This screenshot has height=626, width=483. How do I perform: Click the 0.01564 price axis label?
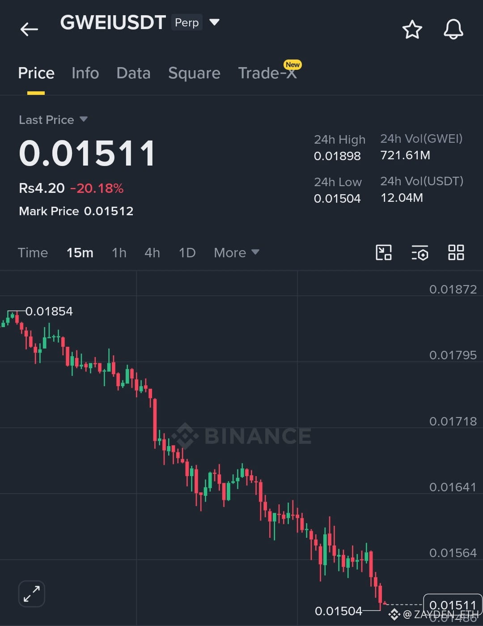453,553
